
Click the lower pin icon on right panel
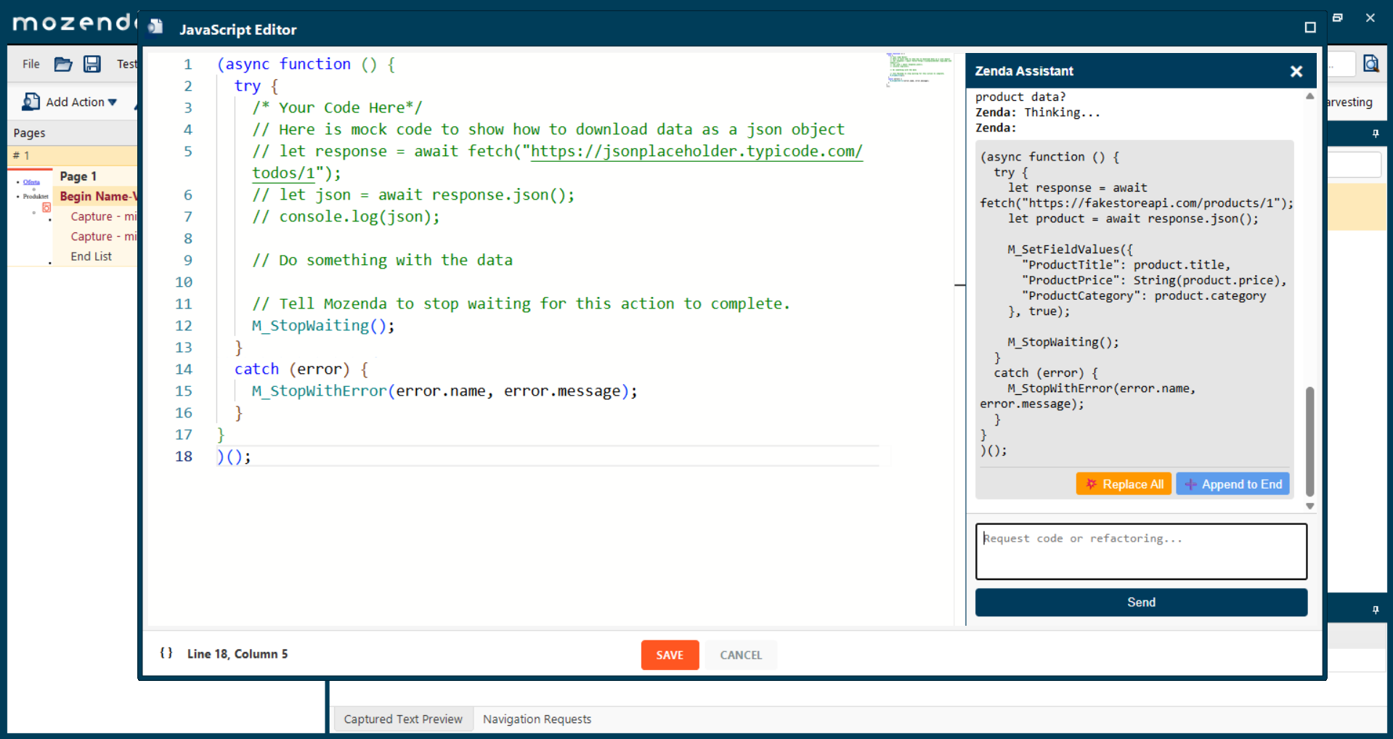point(1375,611)
